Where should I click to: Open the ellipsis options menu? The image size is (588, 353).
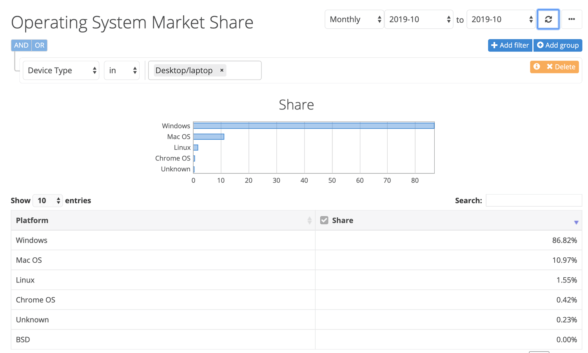[x=572, y=19]
